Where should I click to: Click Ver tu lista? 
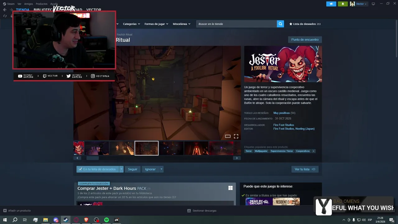305,169
